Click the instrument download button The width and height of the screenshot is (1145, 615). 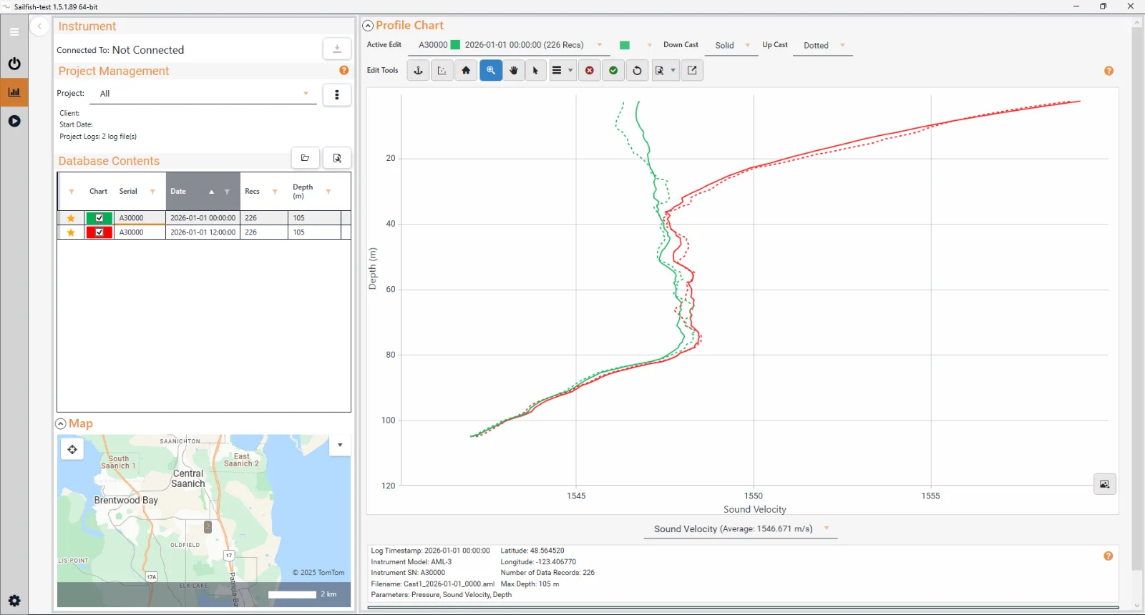337,49
